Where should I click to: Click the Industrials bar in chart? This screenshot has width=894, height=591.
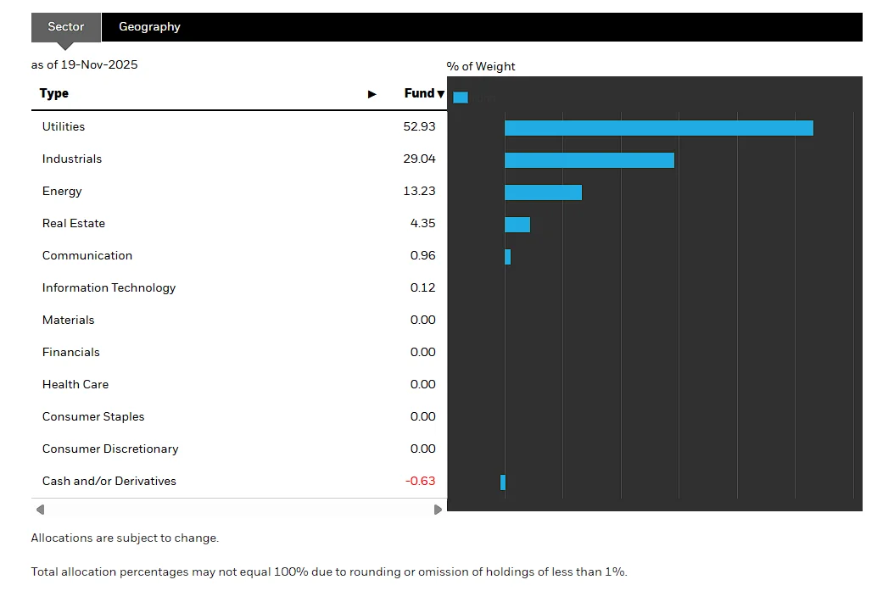(x=589, y=160)
